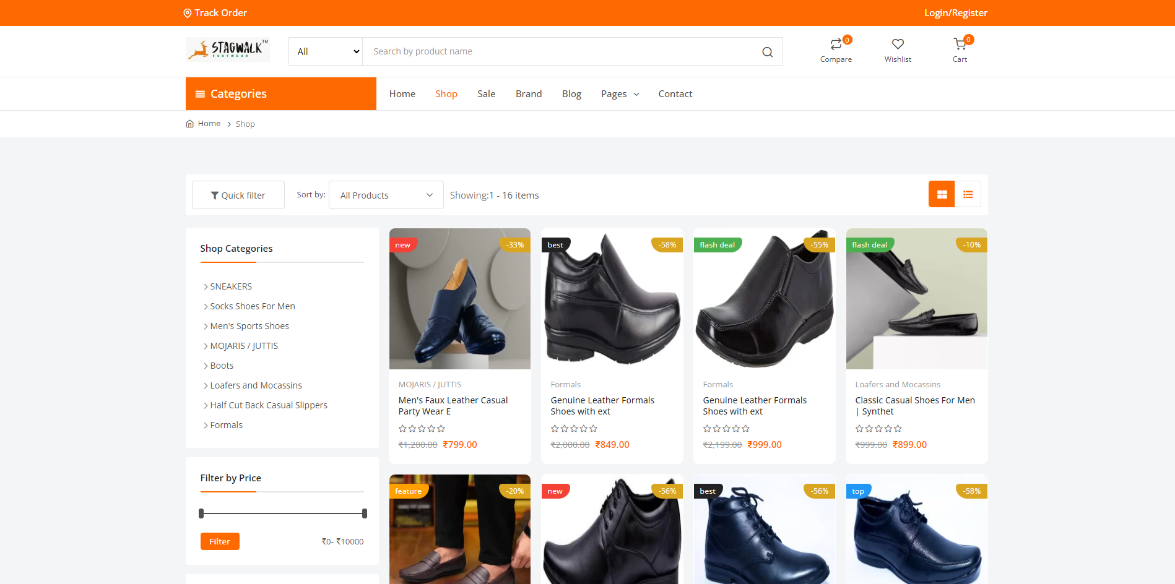Expand the Pages menu chevron
This screenshot has height=584, width=1175.
636,95
